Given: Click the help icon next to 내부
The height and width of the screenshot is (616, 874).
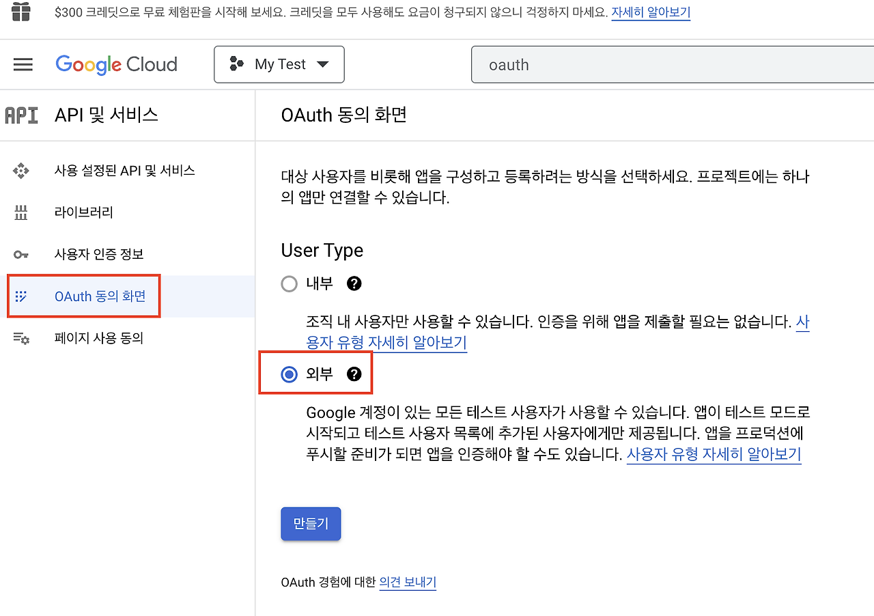Looking at the screenshot, I should point(354,283).
